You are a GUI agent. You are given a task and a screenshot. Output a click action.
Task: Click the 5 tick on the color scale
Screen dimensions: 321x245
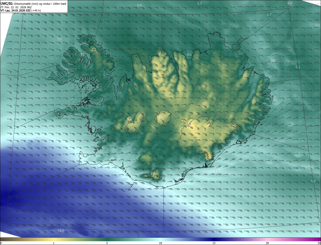click(107, 243)
